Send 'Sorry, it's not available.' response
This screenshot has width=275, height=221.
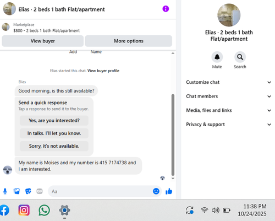click(x=54, y=146)
